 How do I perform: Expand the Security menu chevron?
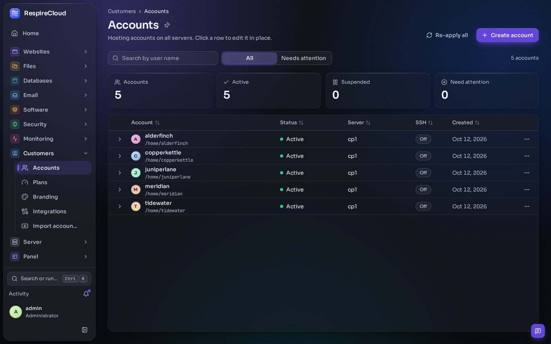click(x=86, y=124)
